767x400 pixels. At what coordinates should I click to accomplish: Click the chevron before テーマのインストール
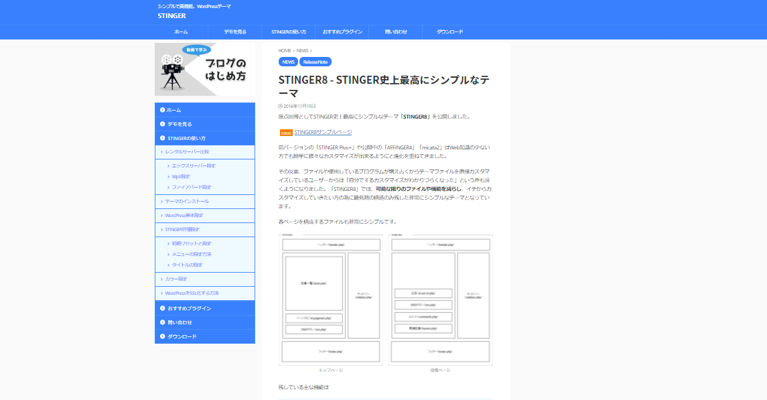(162, 202)
